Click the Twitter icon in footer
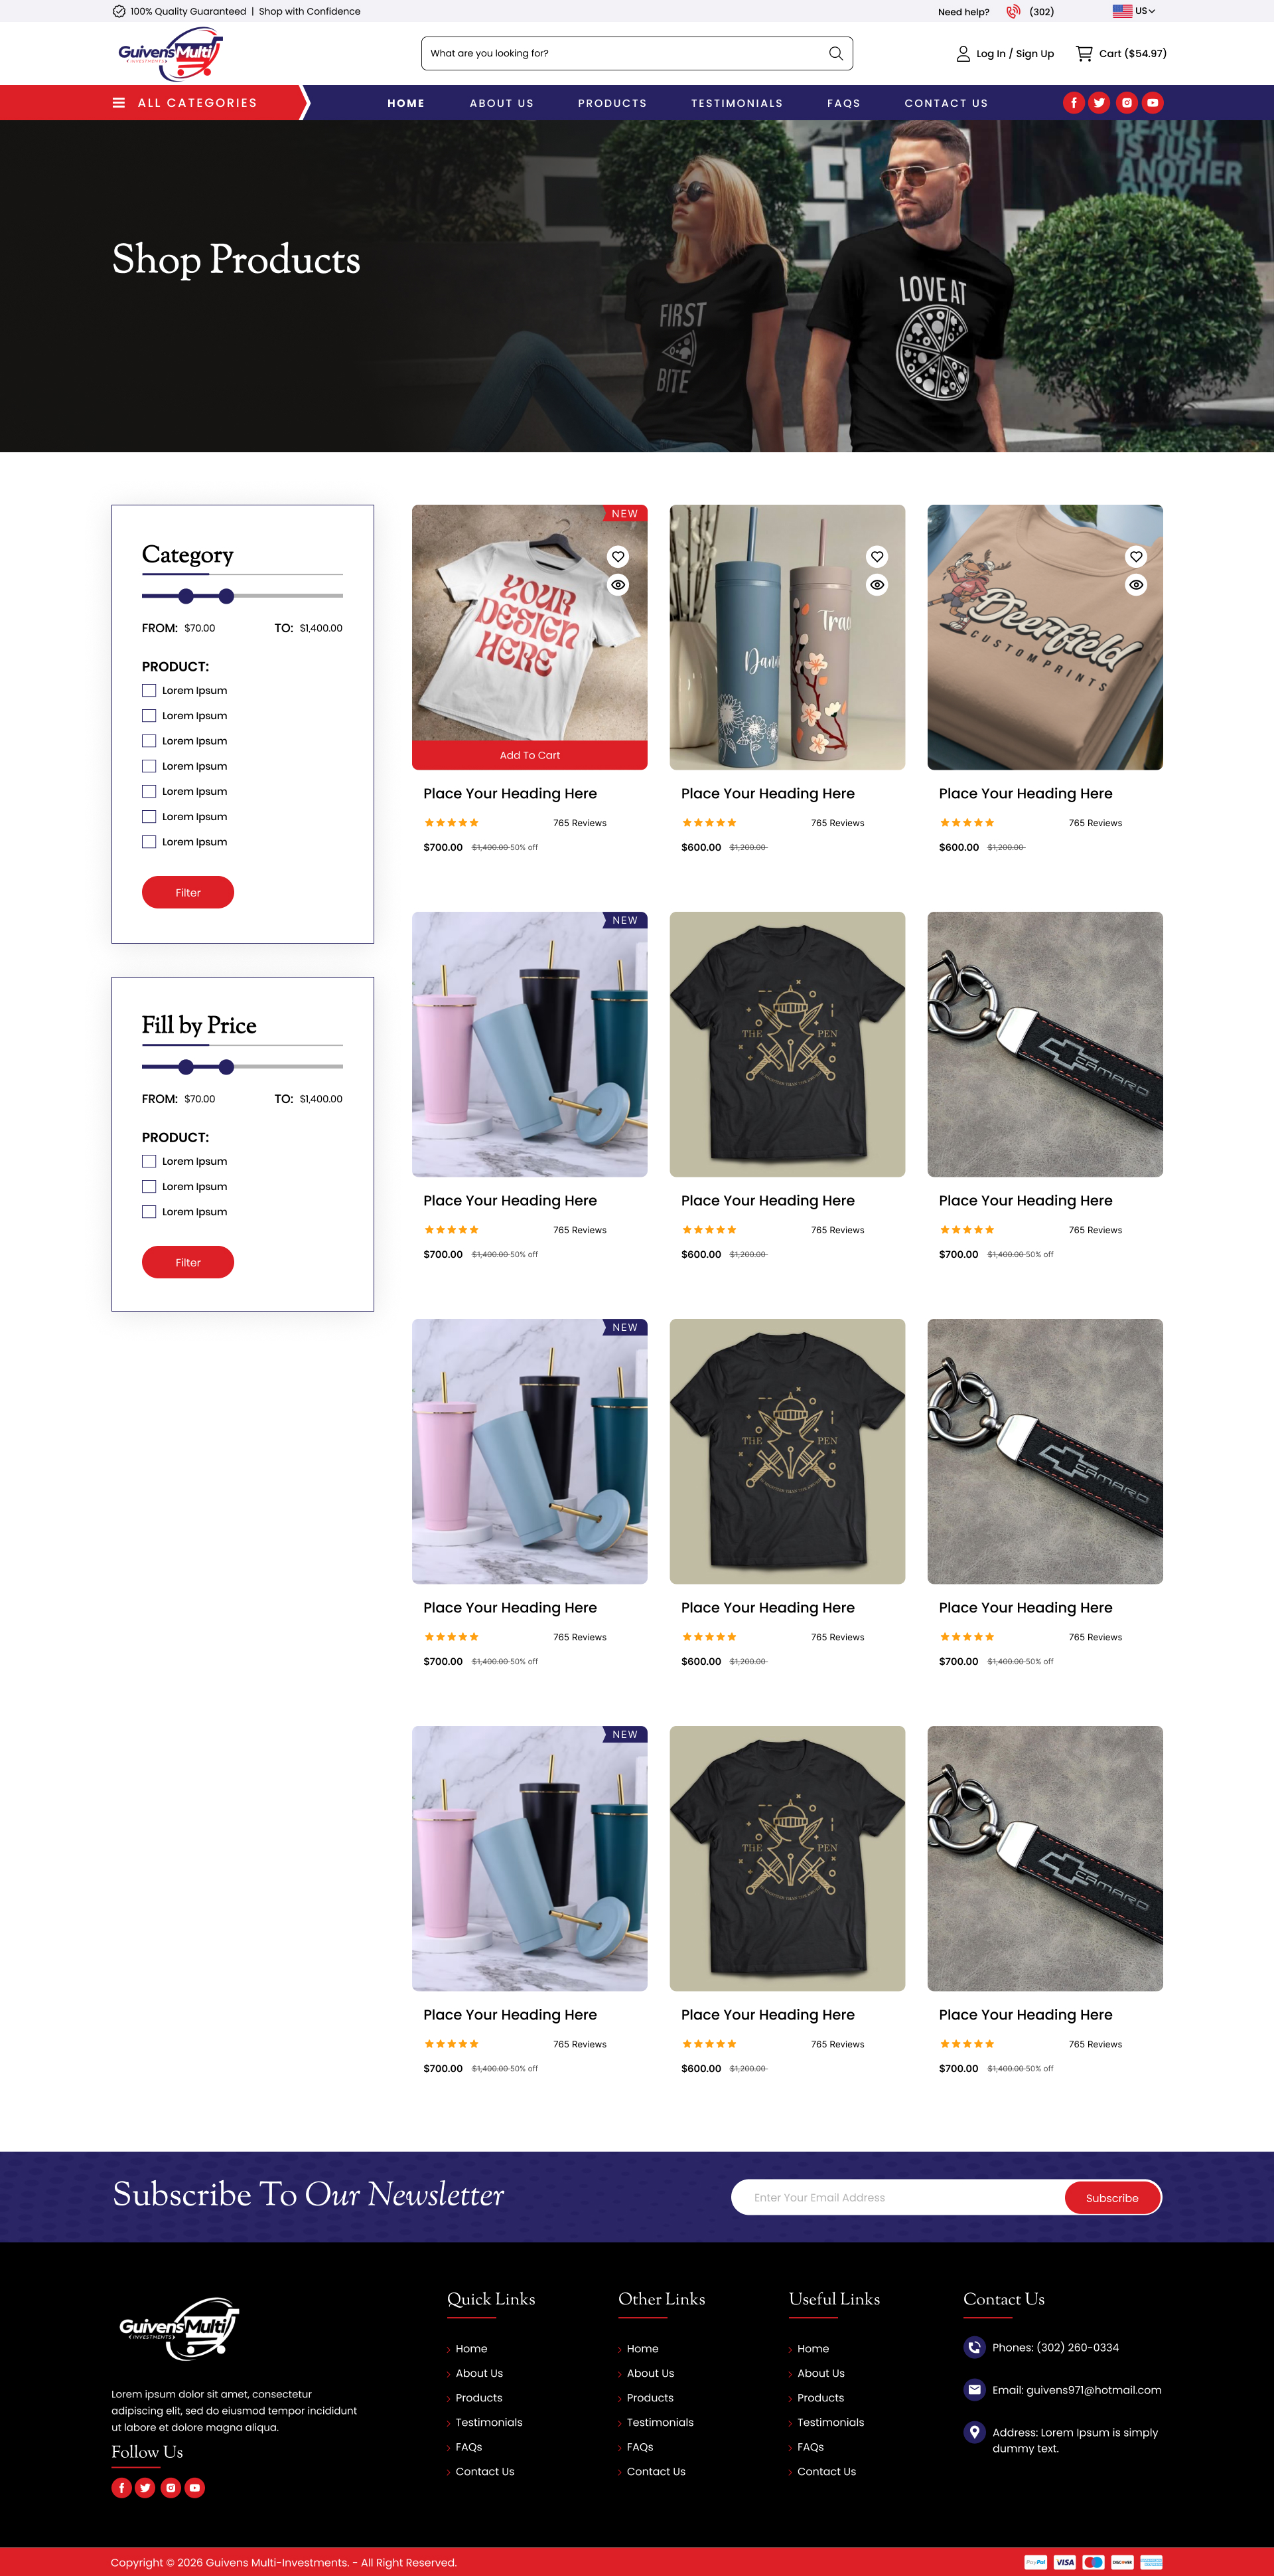Image resolution: width=1274 pixels, height=2576 pixels. [146, 2487]
